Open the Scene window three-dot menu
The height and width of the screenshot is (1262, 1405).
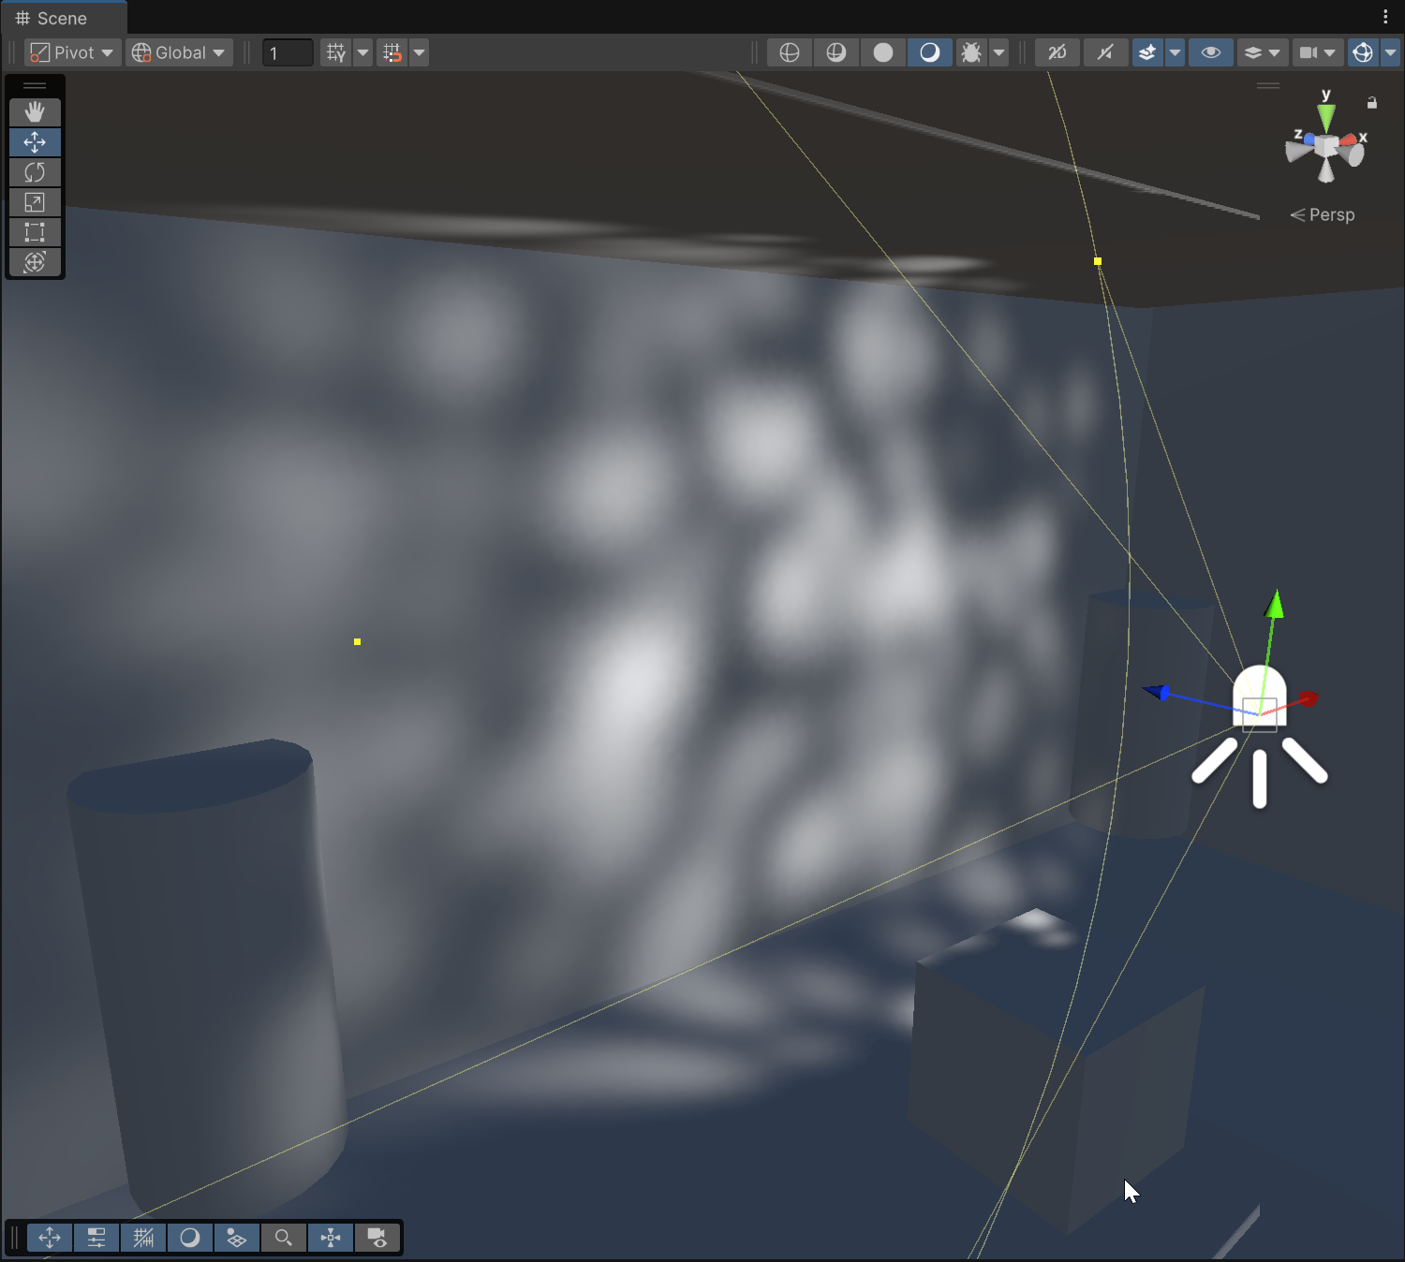(1385, 17)
